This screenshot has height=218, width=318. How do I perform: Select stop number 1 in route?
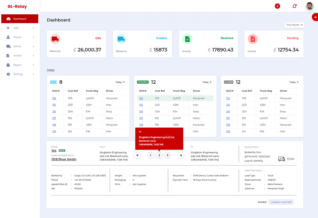[x=151, y=155]
